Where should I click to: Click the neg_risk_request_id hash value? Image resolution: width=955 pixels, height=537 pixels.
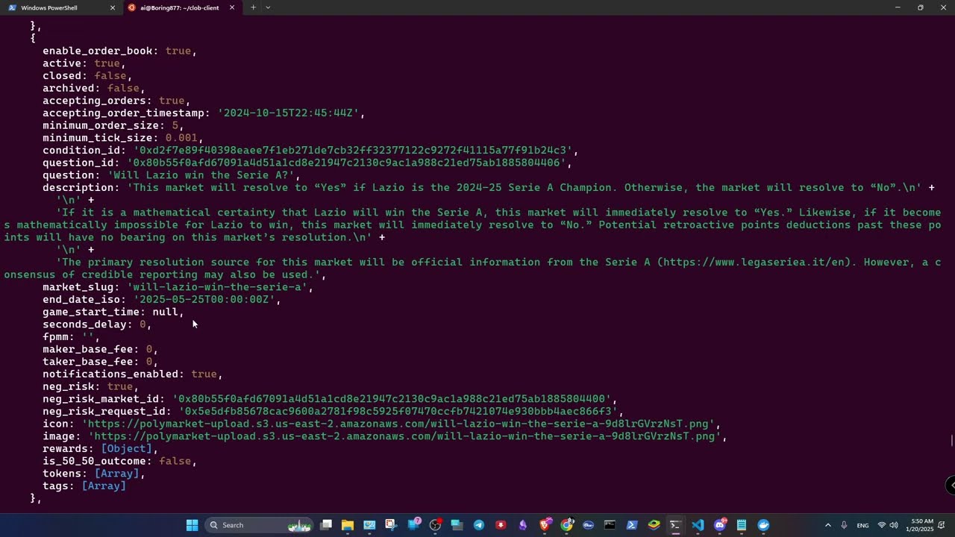398,412
